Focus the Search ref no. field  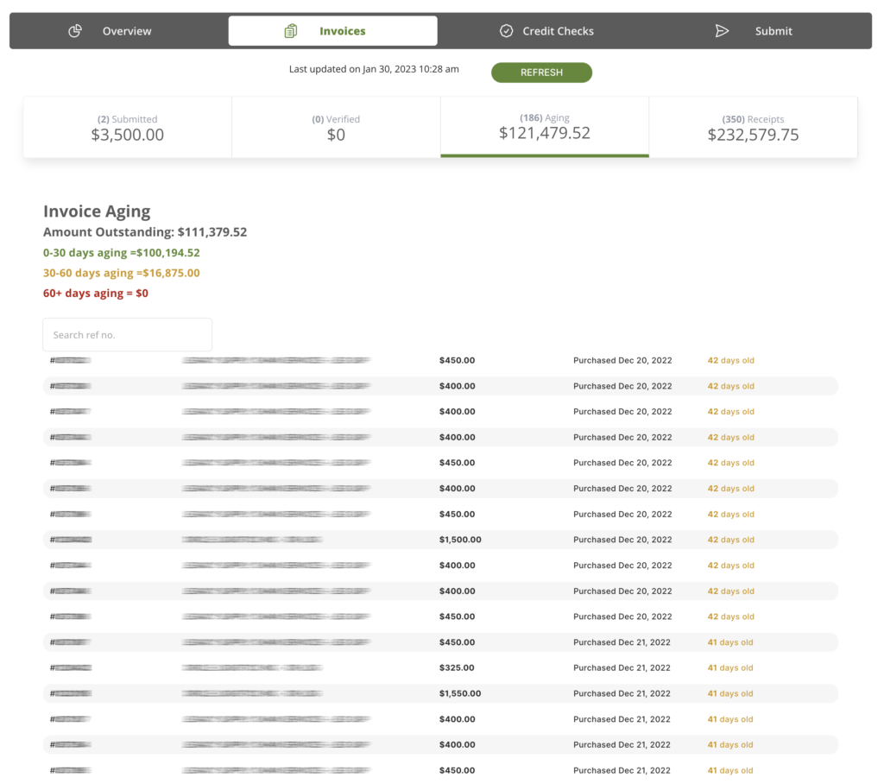click(128, 335)
